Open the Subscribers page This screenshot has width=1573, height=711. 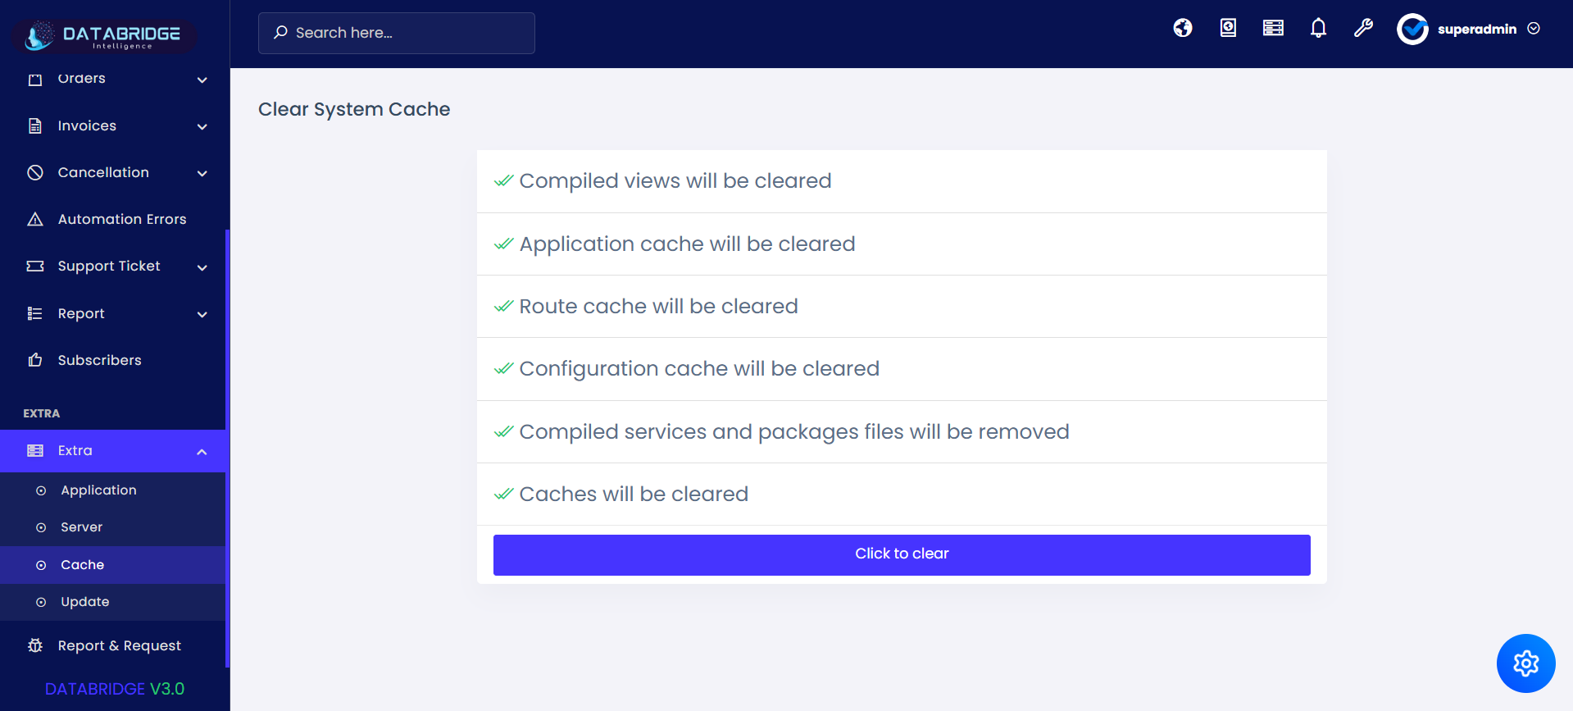(115, 360)
